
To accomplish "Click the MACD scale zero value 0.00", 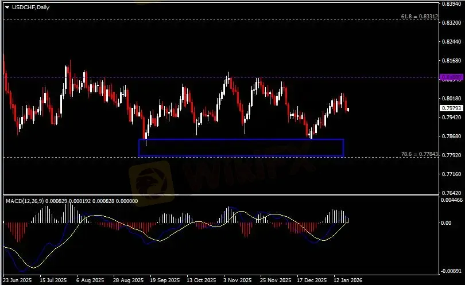I will (446, 223).
